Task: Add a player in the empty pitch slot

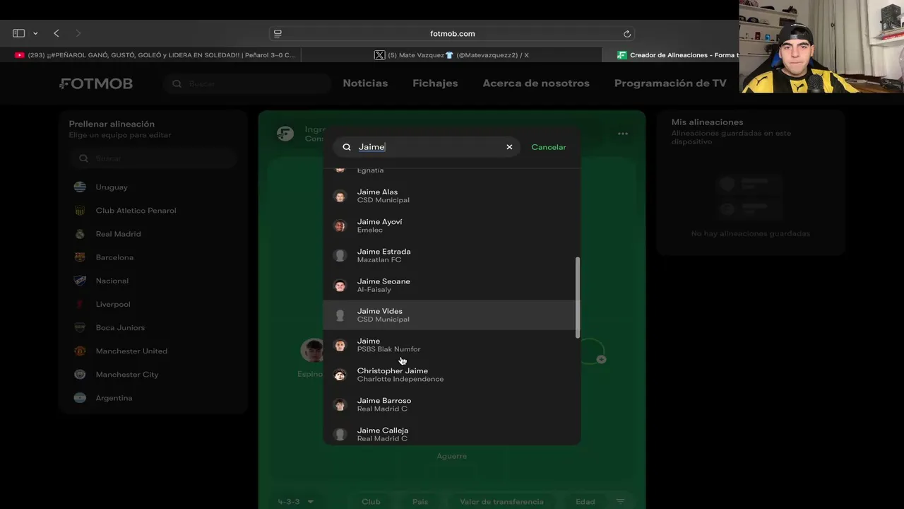Action: 592,351
